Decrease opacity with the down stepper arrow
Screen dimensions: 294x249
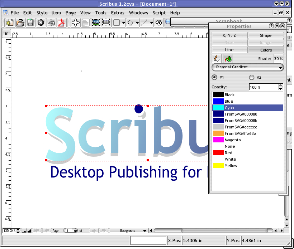280,89
